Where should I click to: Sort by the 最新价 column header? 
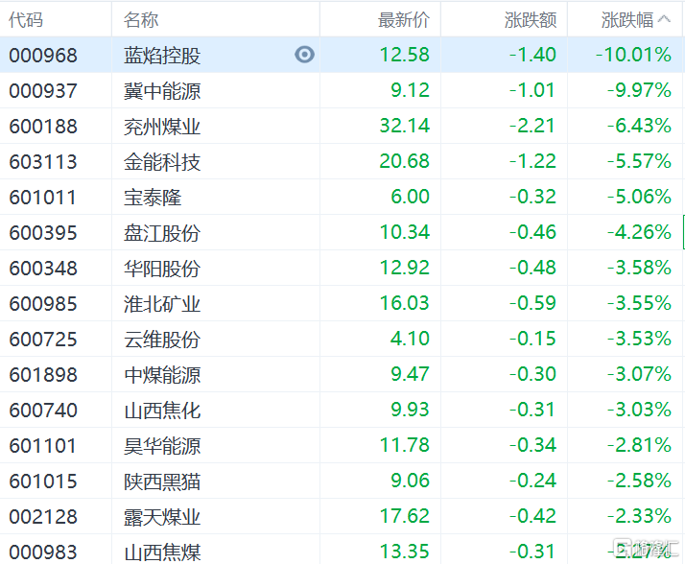coord(404,19)
